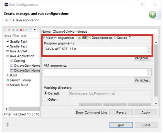Click the Eclipse logo in title bar
Image resolution: width=163 pixels, height=133 pixels.
pyautogui.click(x=6, y=4)
